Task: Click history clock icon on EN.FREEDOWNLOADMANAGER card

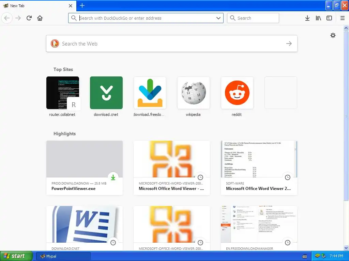Action: pos(288,243)
